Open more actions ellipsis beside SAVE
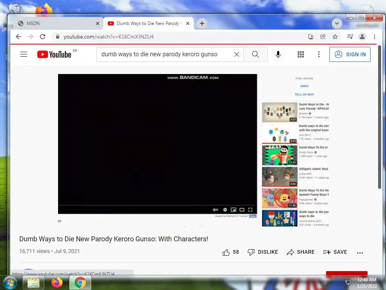 pos(360,253)
